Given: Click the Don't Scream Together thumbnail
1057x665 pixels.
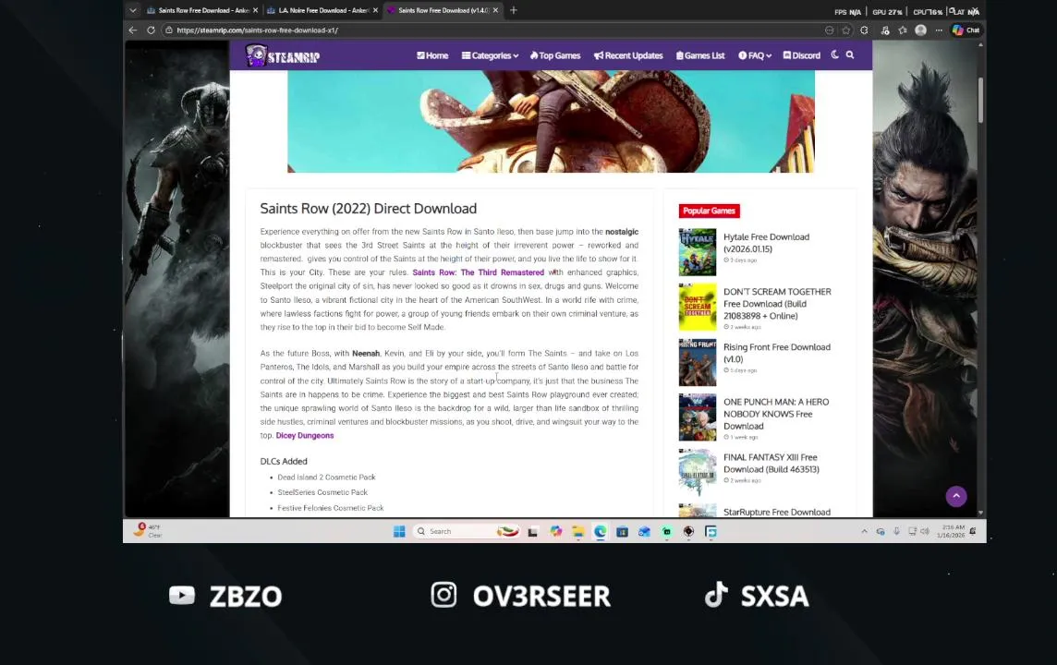Looking at the screenshot, I should (697, 308).
